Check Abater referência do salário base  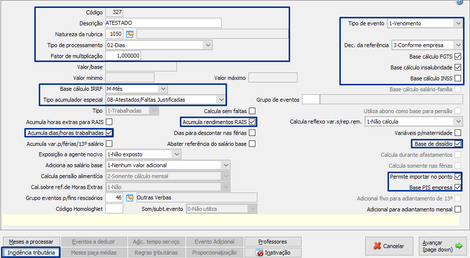click(252, 144)
